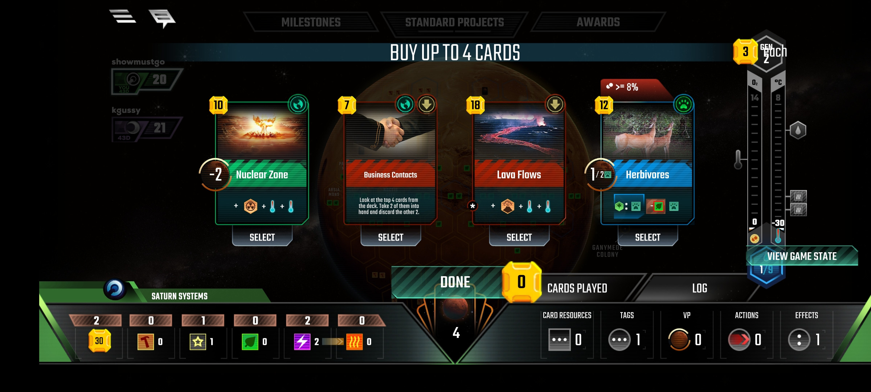Click View Game State button

click(x=802, y=256)
